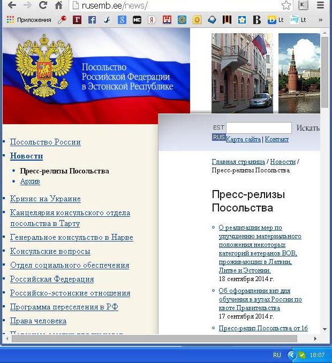Click the horizontal scrollbar thumb
Image resolution: width=332 pixels, height=363 pixels.
[154, 338]
